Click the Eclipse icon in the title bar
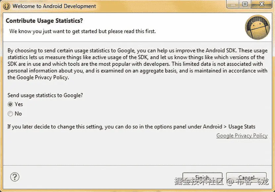Screen dimensions: 275x192 coord(6,6)
